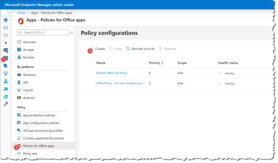278x163 pixels.
Task: Click the Policy configurations heading
Action: 109,33
